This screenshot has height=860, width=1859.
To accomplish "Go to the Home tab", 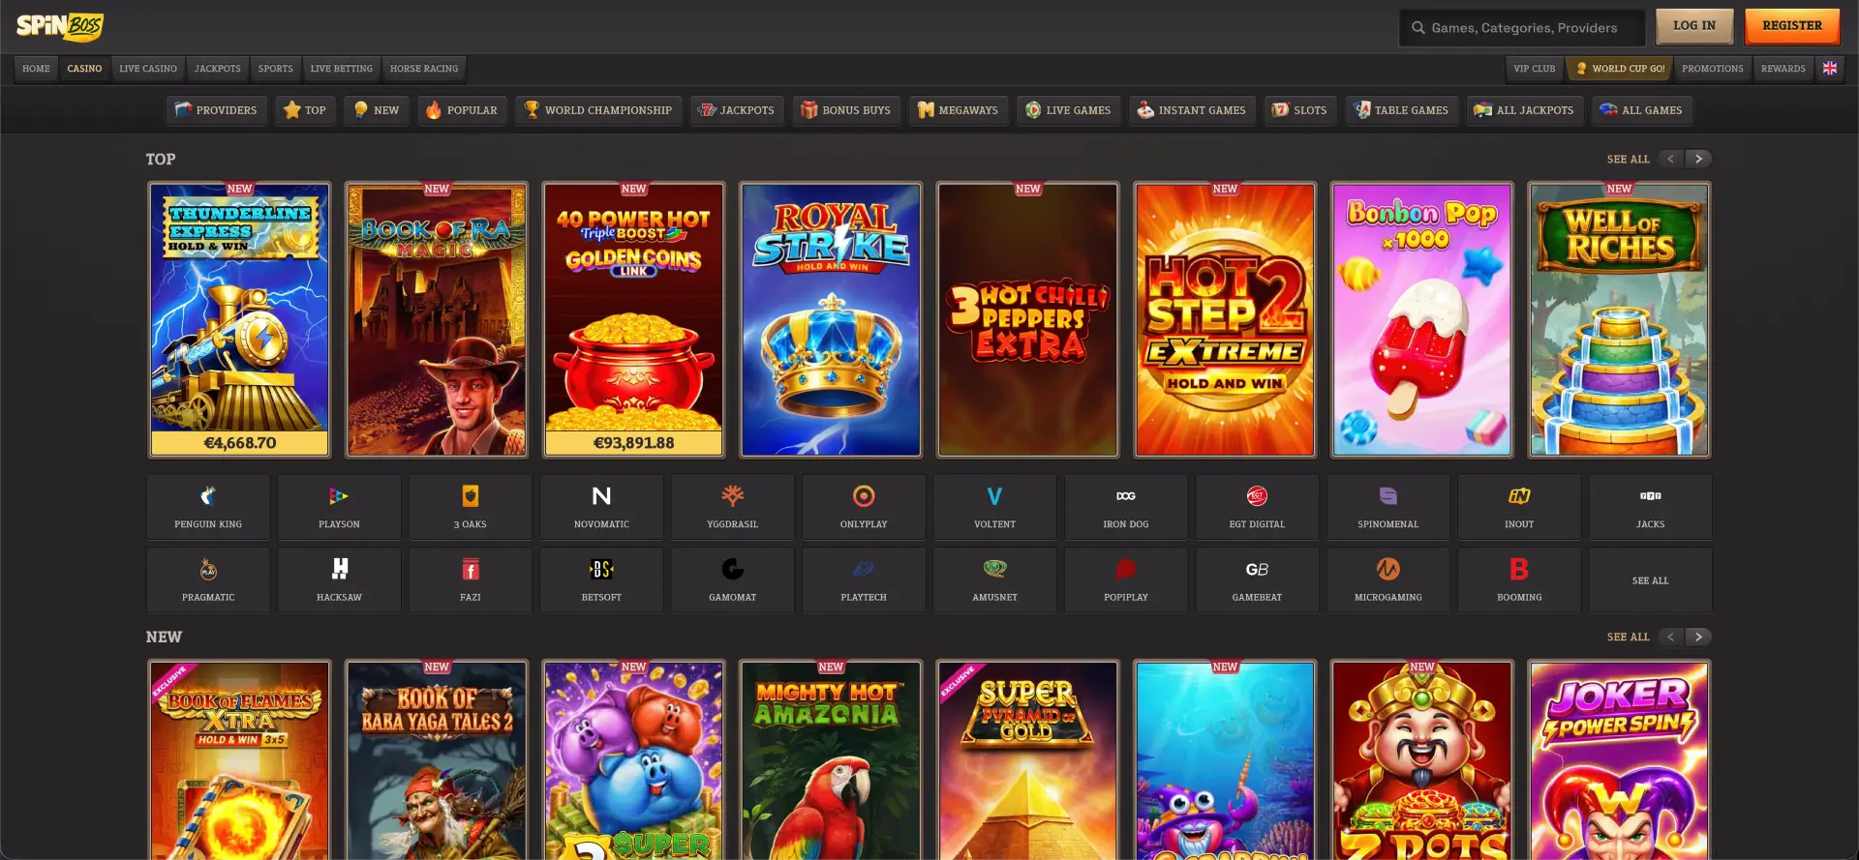I will click(x=36, y=69).
